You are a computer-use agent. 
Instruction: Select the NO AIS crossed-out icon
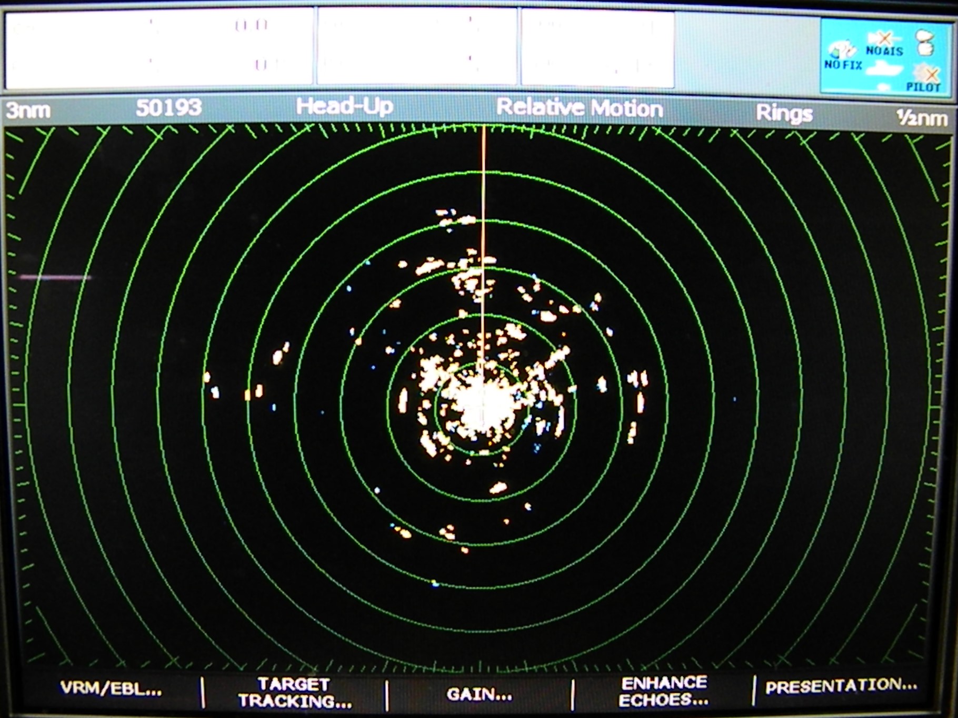tap(884, 44)
